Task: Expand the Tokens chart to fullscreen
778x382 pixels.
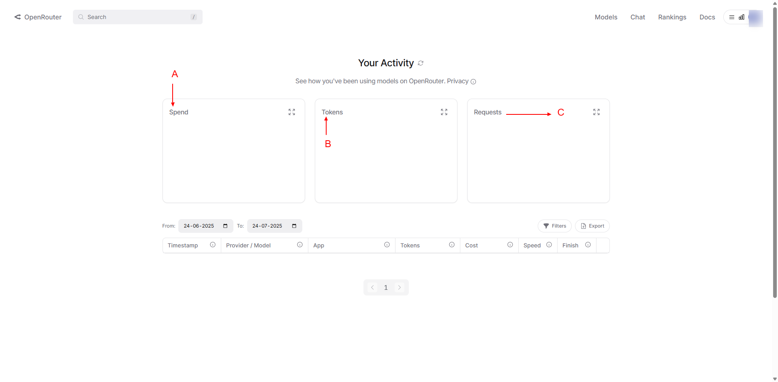Action: [444, 112]
